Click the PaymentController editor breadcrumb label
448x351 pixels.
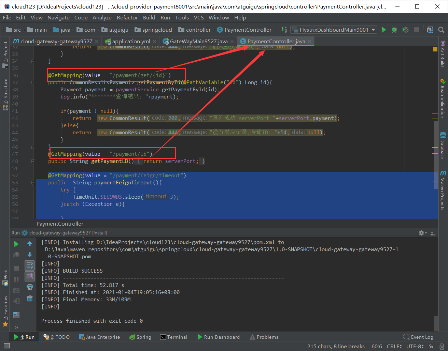[x=60, y=224]
